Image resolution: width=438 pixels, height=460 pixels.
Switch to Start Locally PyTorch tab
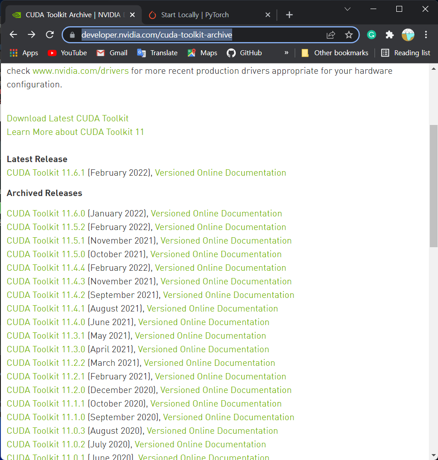(195, 14)
